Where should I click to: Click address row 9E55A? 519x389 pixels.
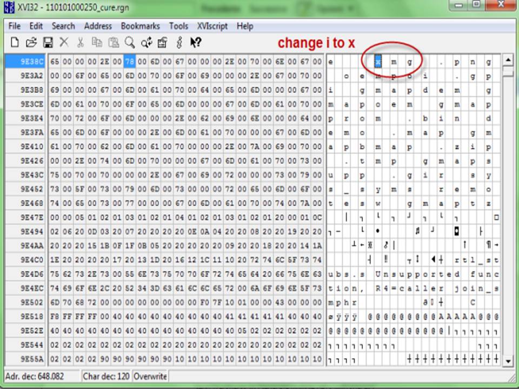(x=25, y=359)
